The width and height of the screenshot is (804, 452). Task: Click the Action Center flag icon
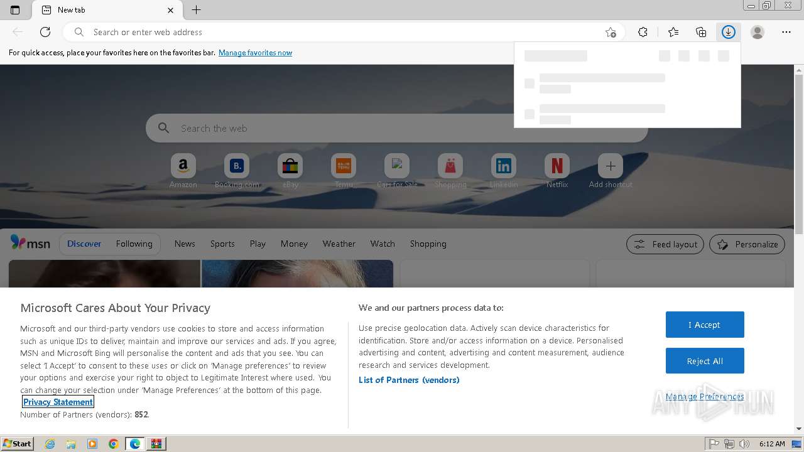click(x=714, y=444)
